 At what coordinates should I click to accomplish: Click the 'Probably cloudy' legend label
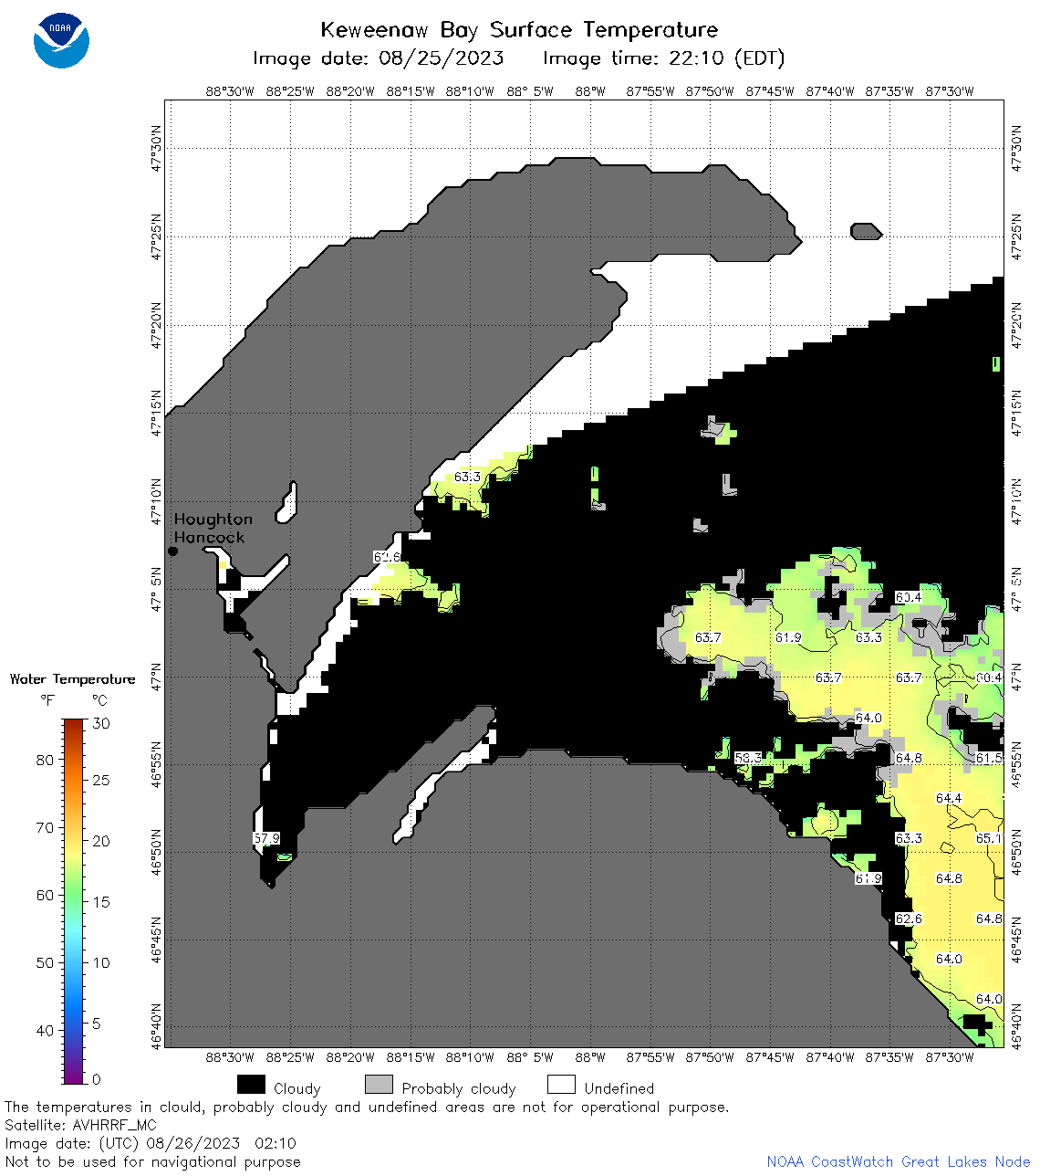(x=459, y=1088)
